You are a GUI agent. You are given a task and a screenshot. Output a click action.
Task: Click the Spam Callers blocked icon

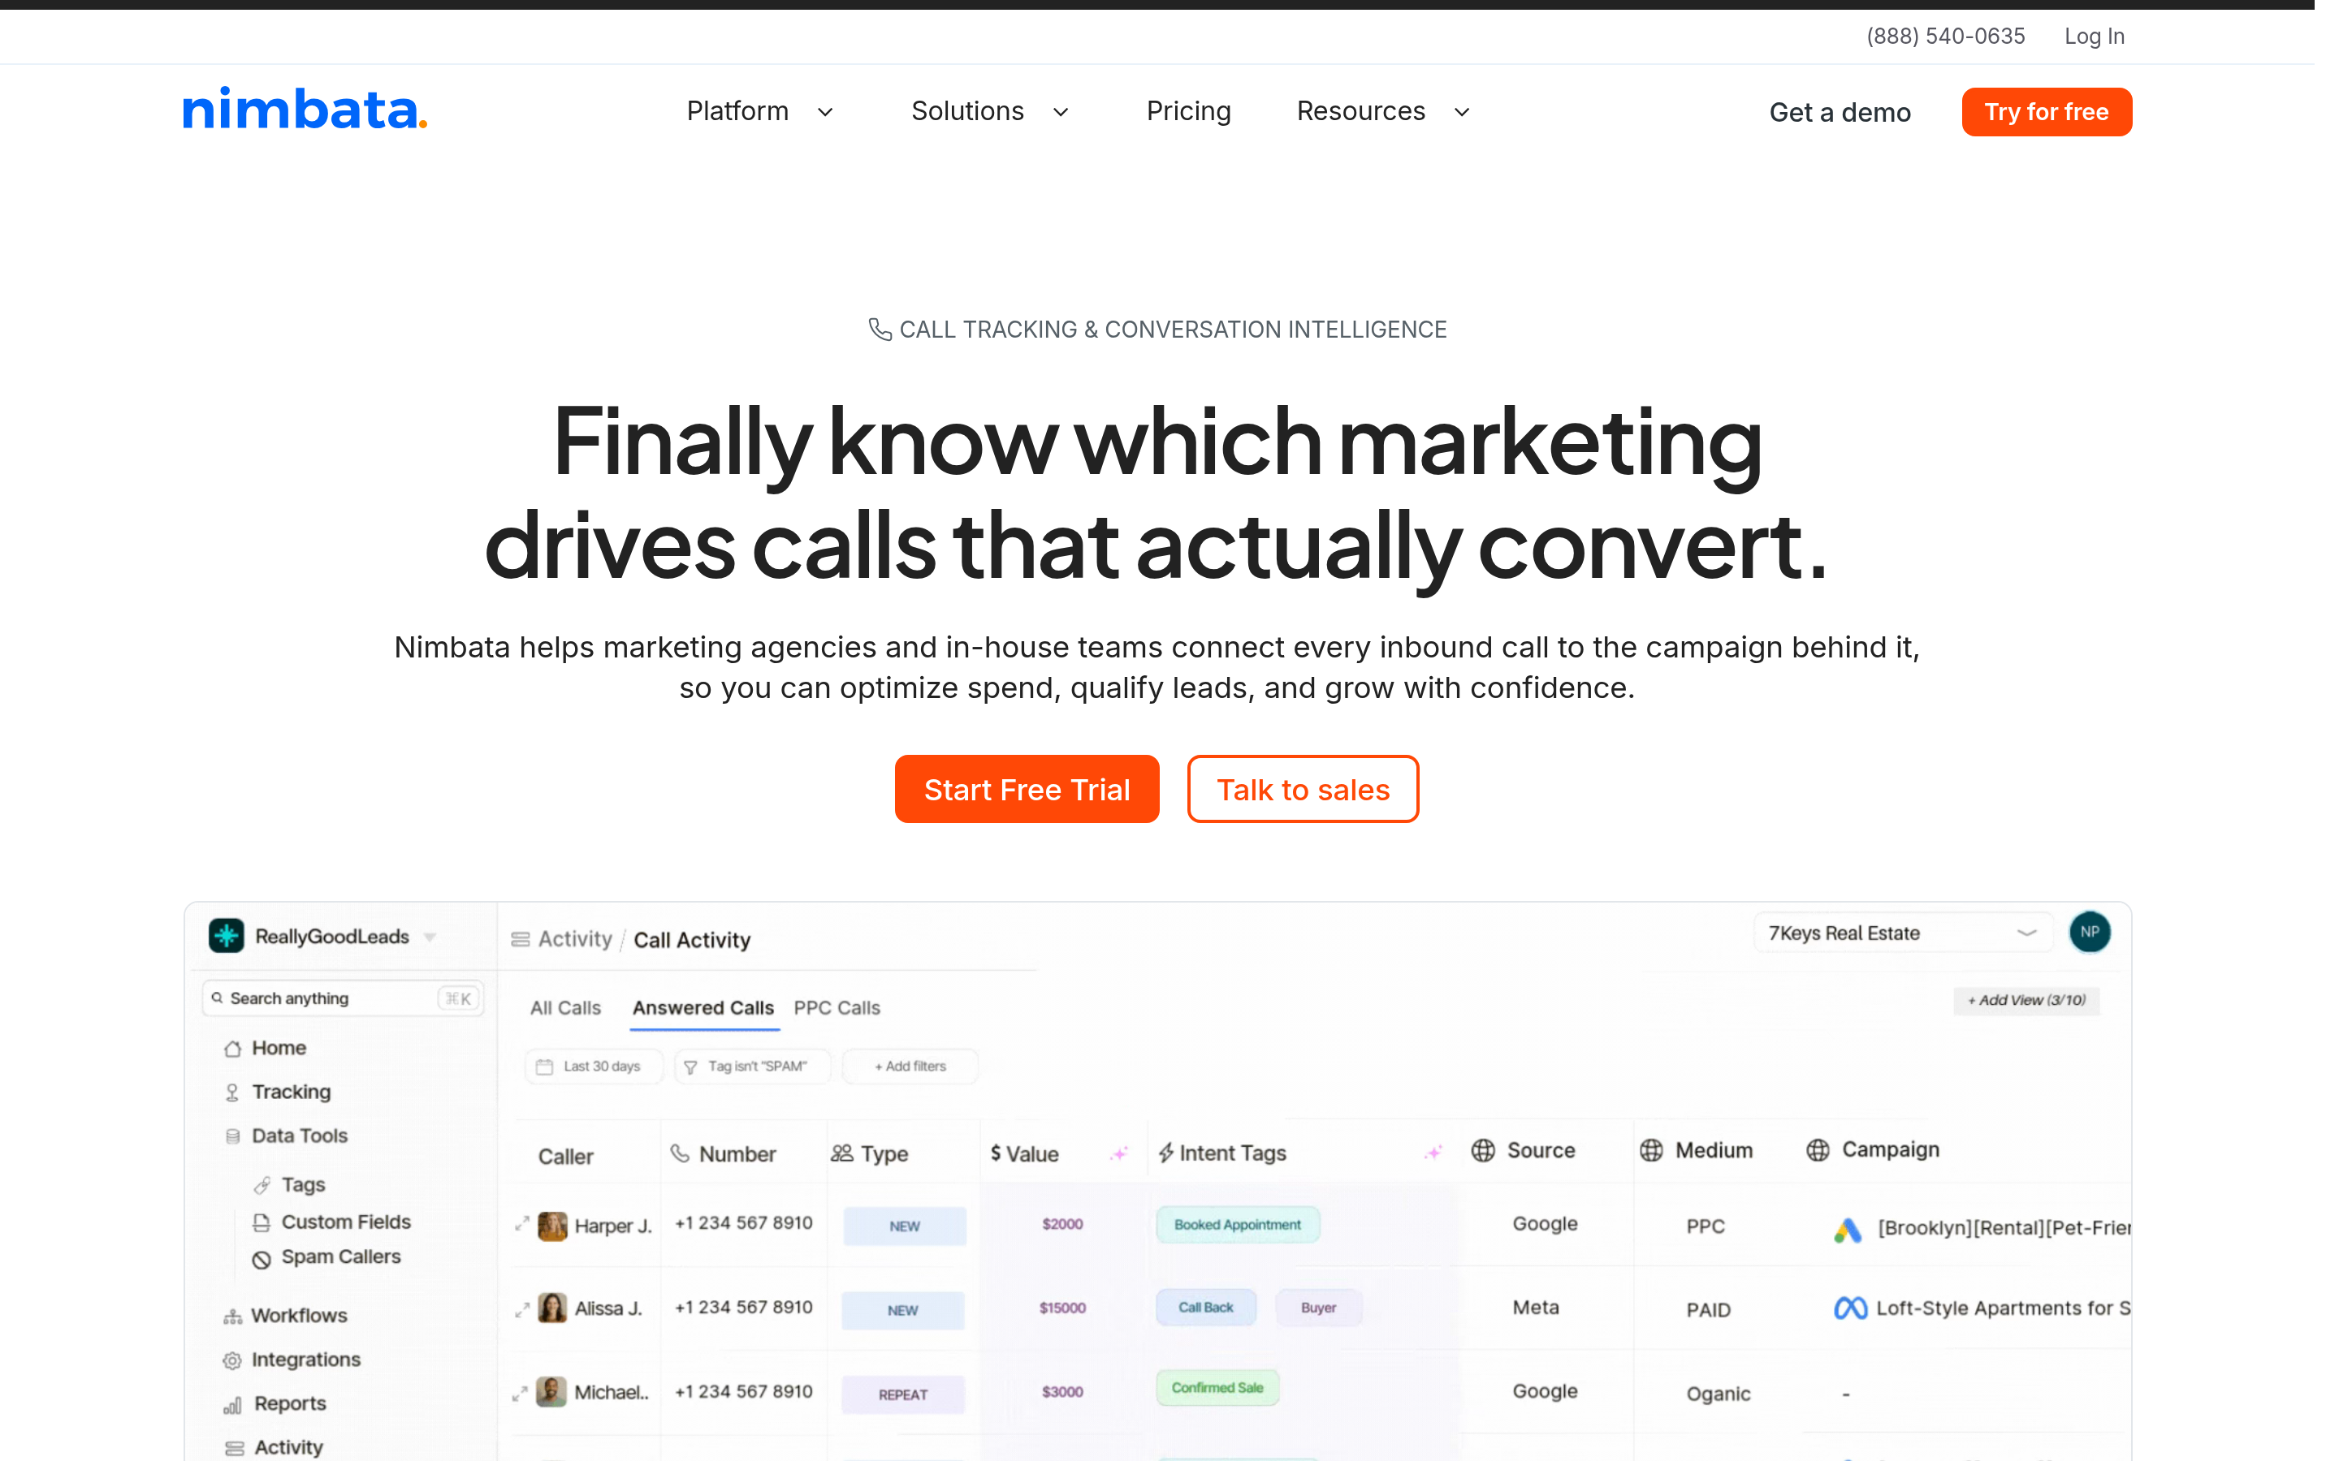(261, 1259)
